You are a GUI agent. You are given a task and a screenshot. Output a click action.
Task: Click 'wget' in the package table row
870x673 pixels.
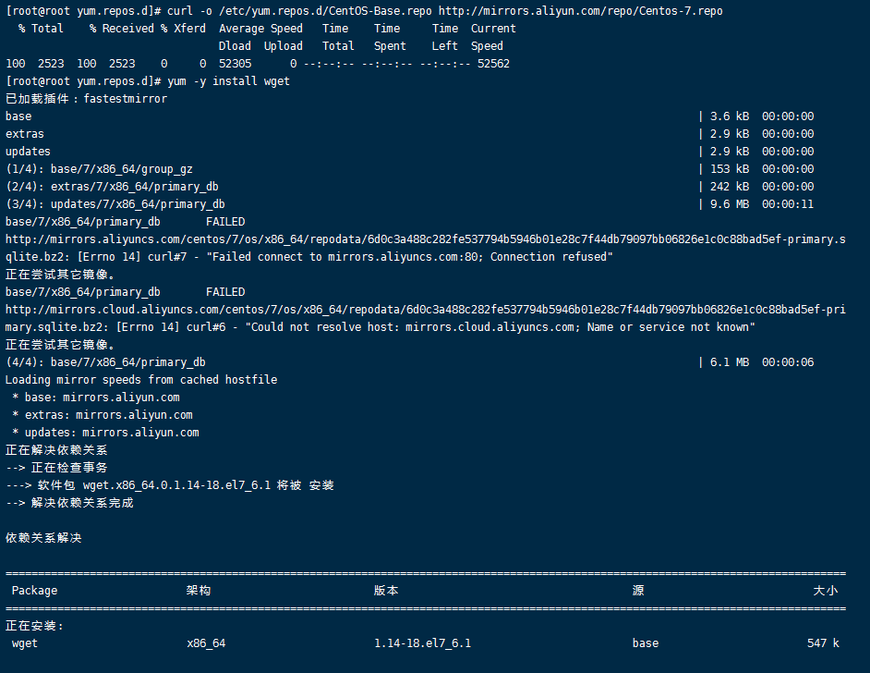coord(24,643)
